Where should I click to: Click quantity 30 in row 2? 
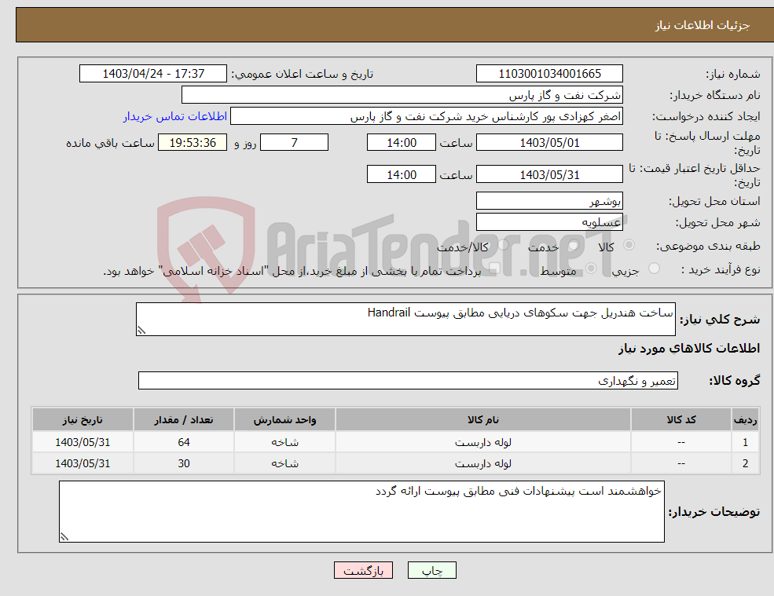(184, 463)
